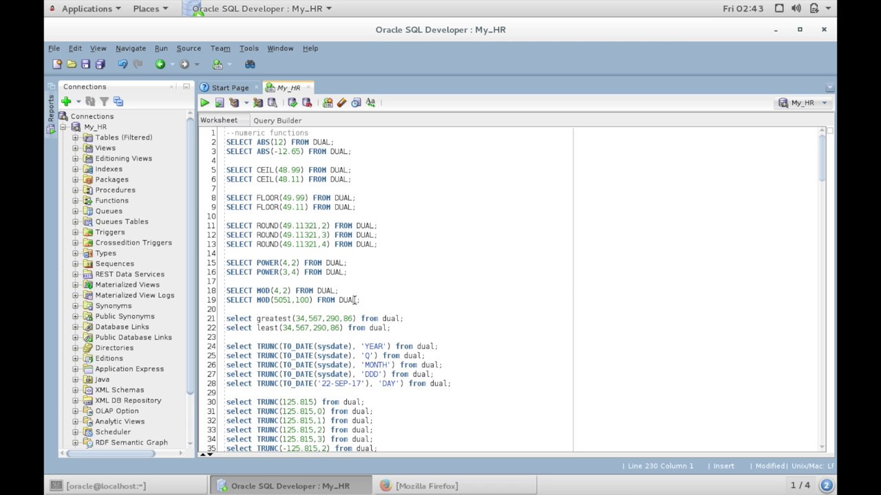Click the Save All icon

pos(100,64)
